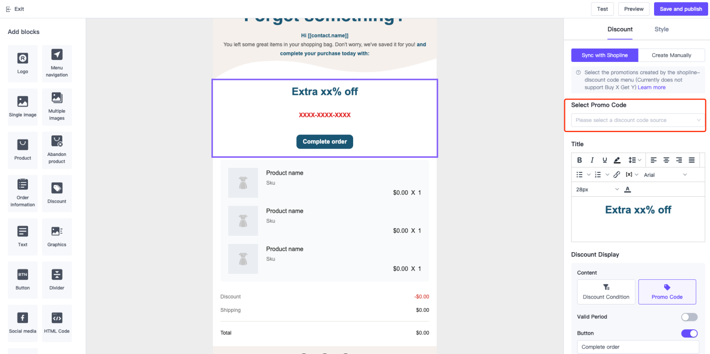Add an Abandon product block

pyautogui.click(x=57, y=151)
